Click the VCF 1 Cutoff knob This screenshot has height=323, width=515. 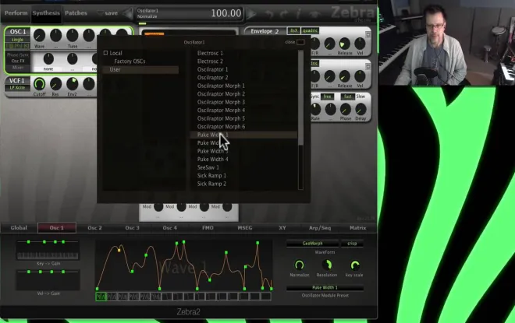[40, 84]
